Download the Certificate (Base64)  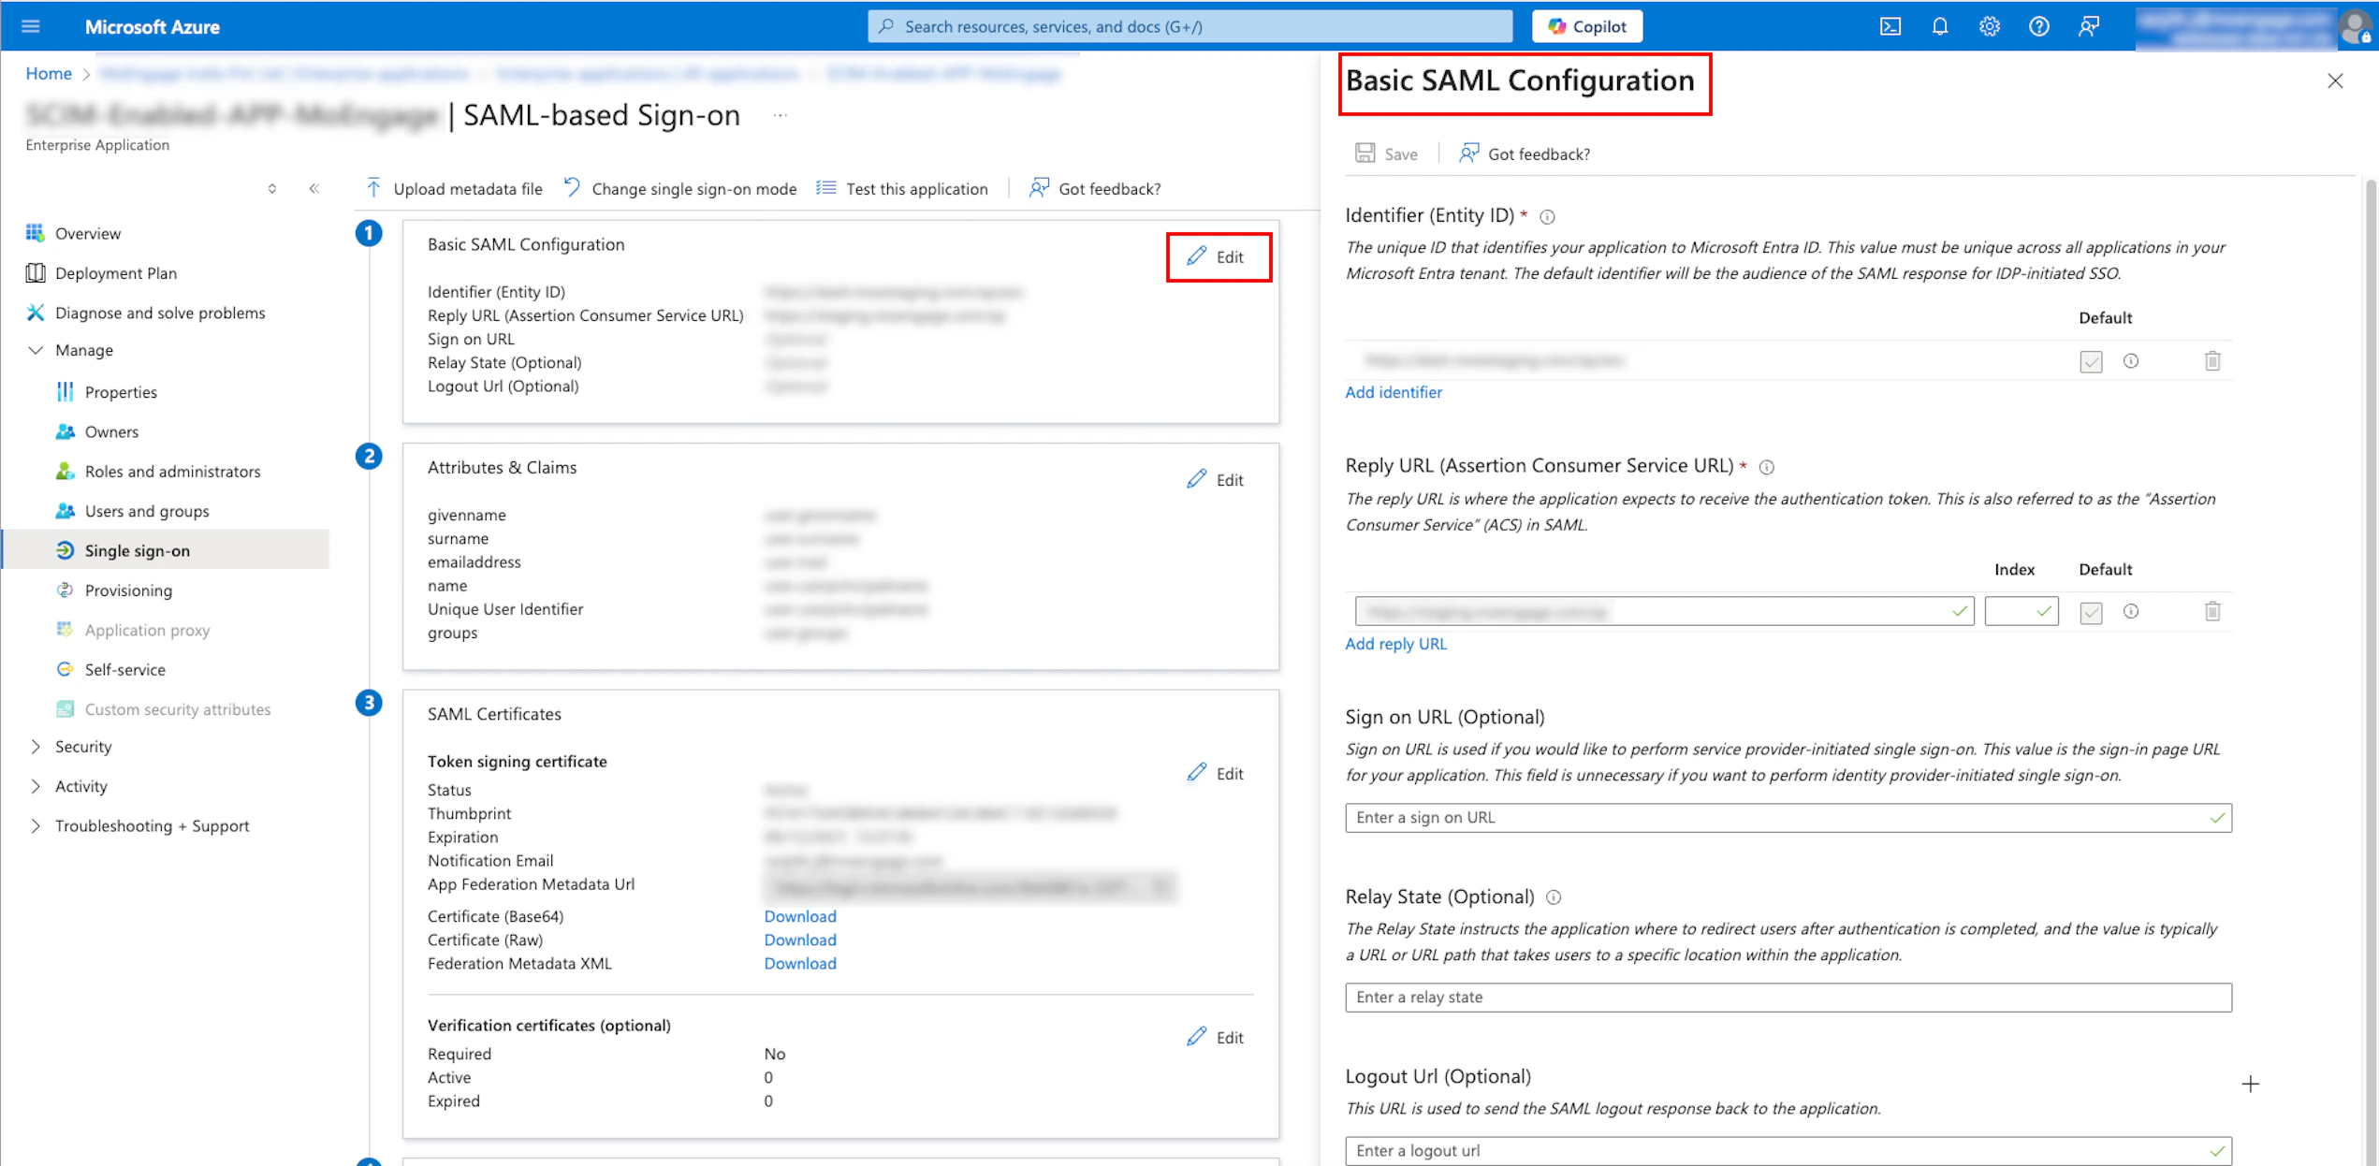tap(799, 916)
